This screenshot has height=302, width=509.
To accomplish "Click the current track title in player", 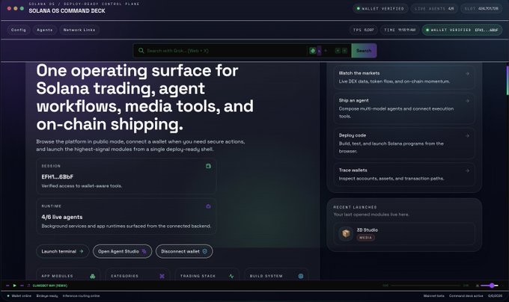I will (49, 286).
